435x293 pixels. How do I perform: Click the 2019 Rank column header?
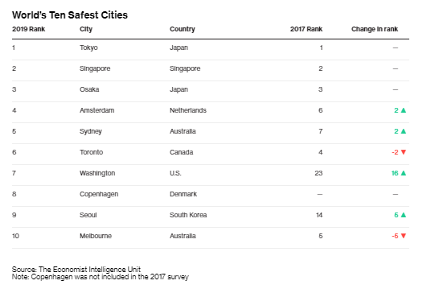(x=29, y=29)
